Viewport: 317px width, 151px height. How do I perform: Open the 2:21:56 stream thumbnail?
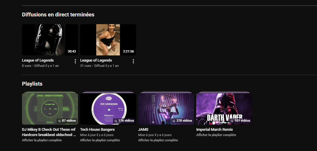[x=108, y=40]
